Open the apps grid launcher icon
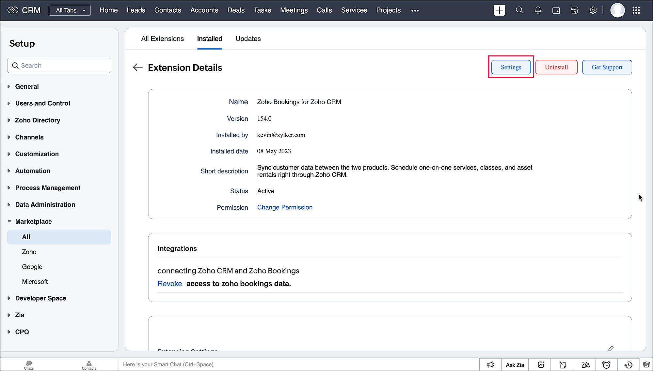This screenshot has height=371, width=653. pos(636,10)
